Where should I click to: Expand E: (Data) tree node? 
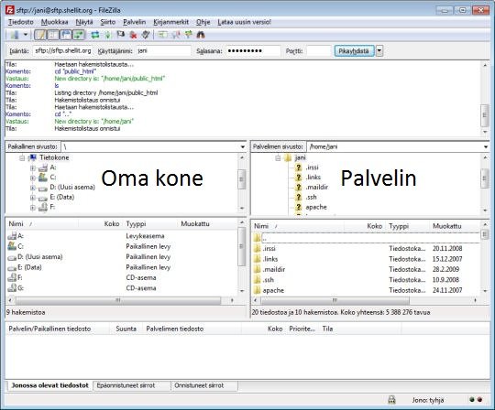click(x=32, y=198)
